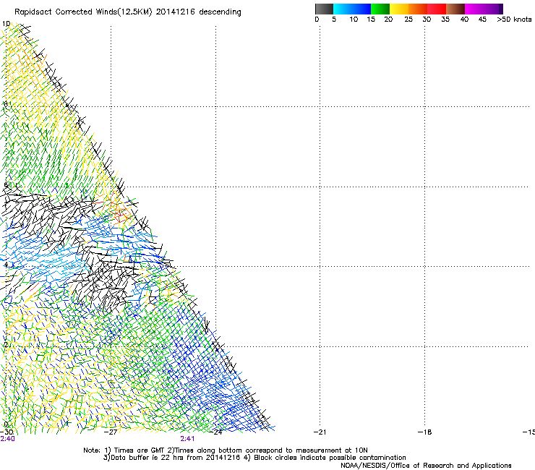
Task: Click the gray 0-5 knots legend swatch
Action: point(324,9)
